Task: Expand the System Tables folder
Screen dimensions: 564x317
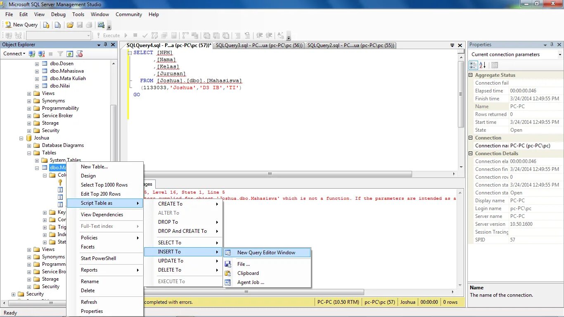Action: [x=37, y=160]
